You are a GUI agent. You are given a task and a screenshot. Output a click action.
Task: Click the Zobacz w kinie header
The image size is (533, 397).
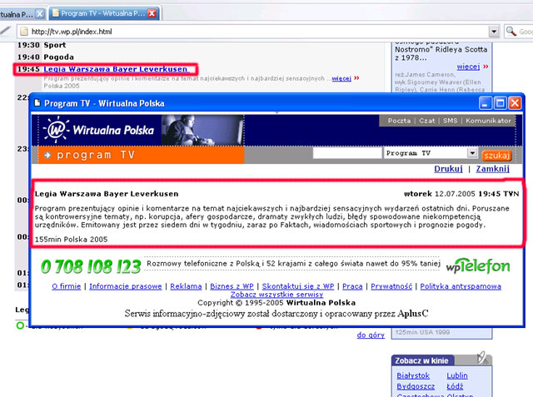pos(421,360)
